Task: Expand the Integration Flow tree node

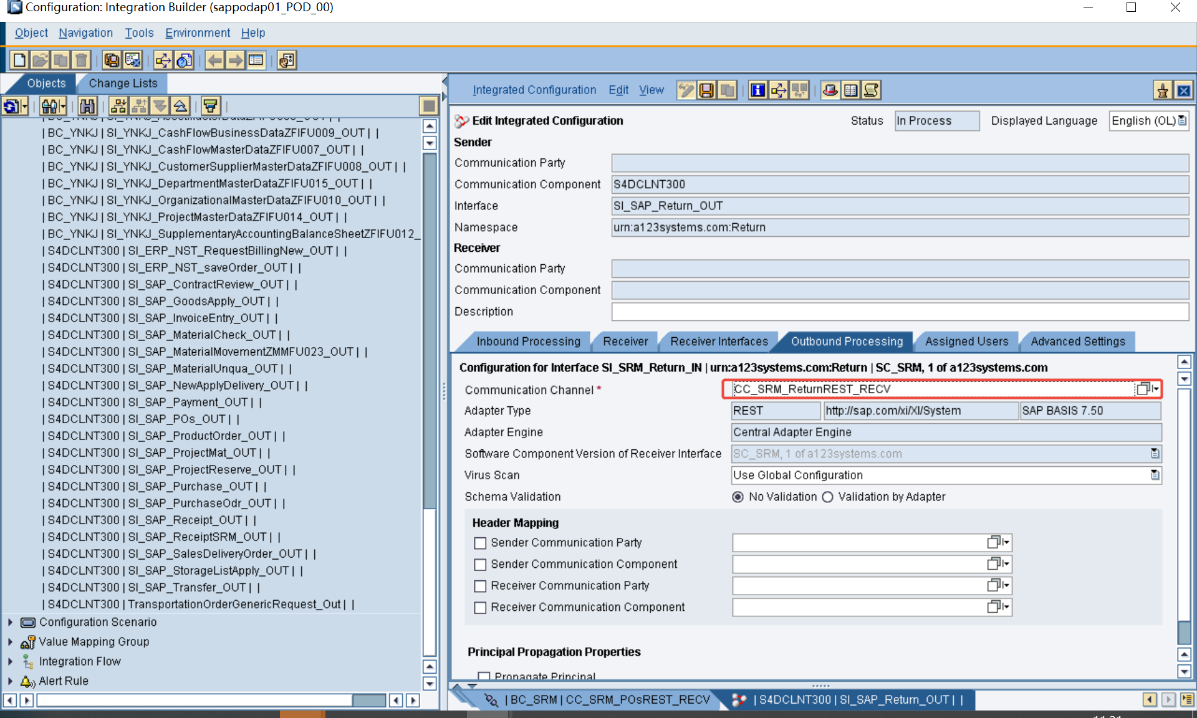Action: tap(10, 661)
